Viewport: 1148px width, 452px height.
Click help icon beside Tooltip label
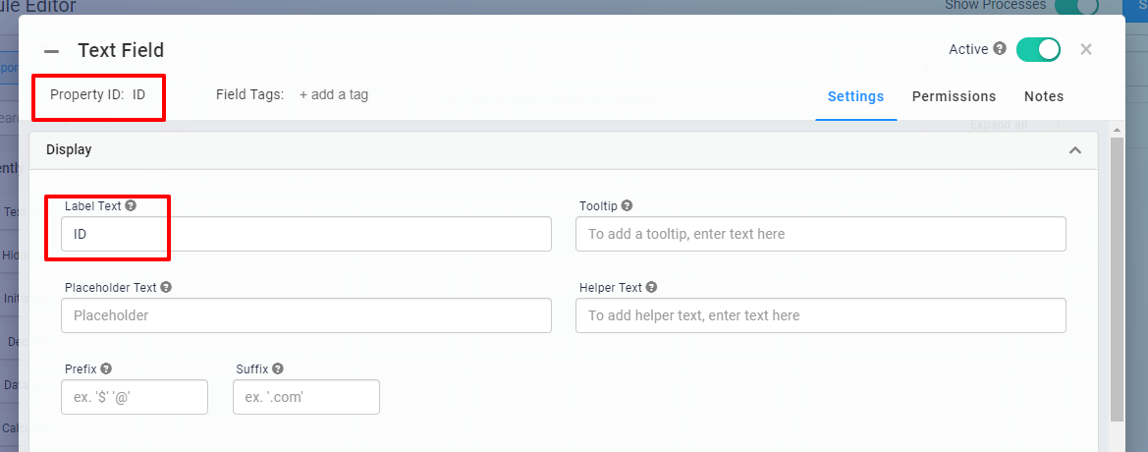tap(627, 206)
